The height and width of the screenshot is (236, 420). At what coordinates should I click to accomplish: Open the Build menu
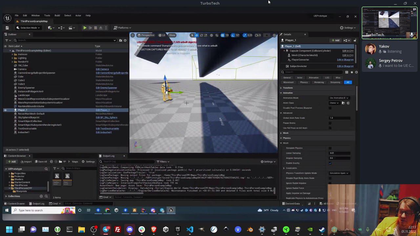click(57, 15)
